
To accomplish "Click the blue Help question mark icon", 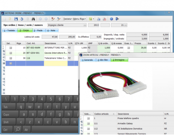I will click(x=111, y=19).
